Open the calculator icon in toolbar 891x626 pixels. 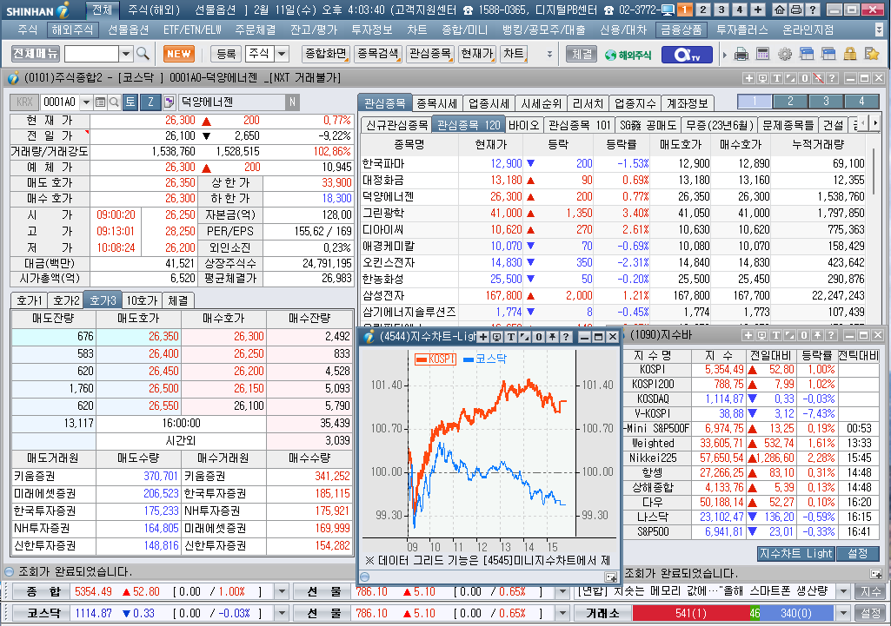pos(762,55)
